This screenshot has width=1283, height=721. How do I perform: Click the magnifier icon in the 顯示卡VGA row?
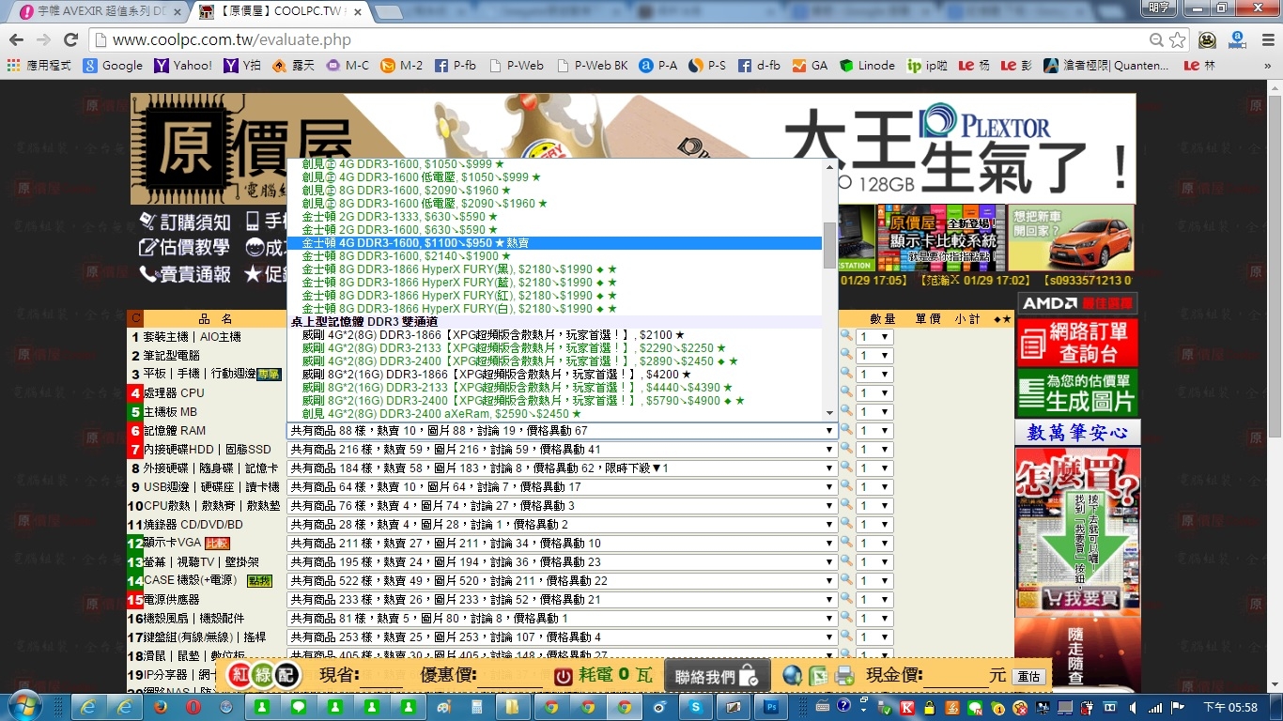coord(846,543)
